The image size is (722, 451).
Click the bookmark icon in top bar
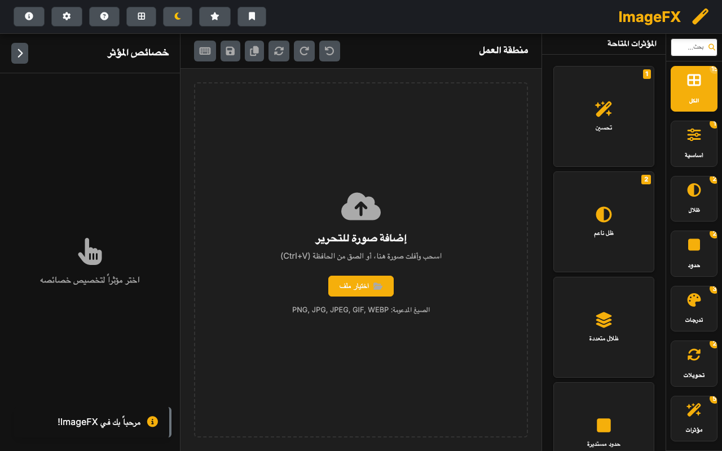(252, 16)
